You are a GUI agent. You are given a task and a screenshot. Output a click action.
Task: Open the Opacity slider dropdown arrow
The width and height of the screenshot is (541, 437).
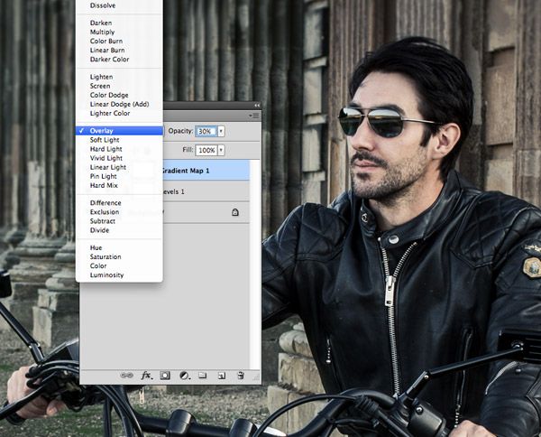coord(221,131)
